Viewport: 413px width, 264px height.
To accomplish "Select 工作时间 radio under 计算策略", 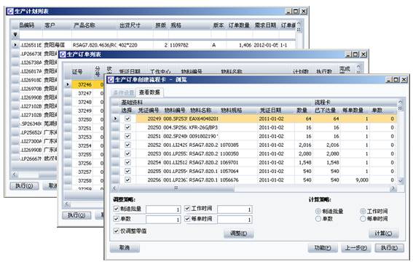I will tap(363, 211).
